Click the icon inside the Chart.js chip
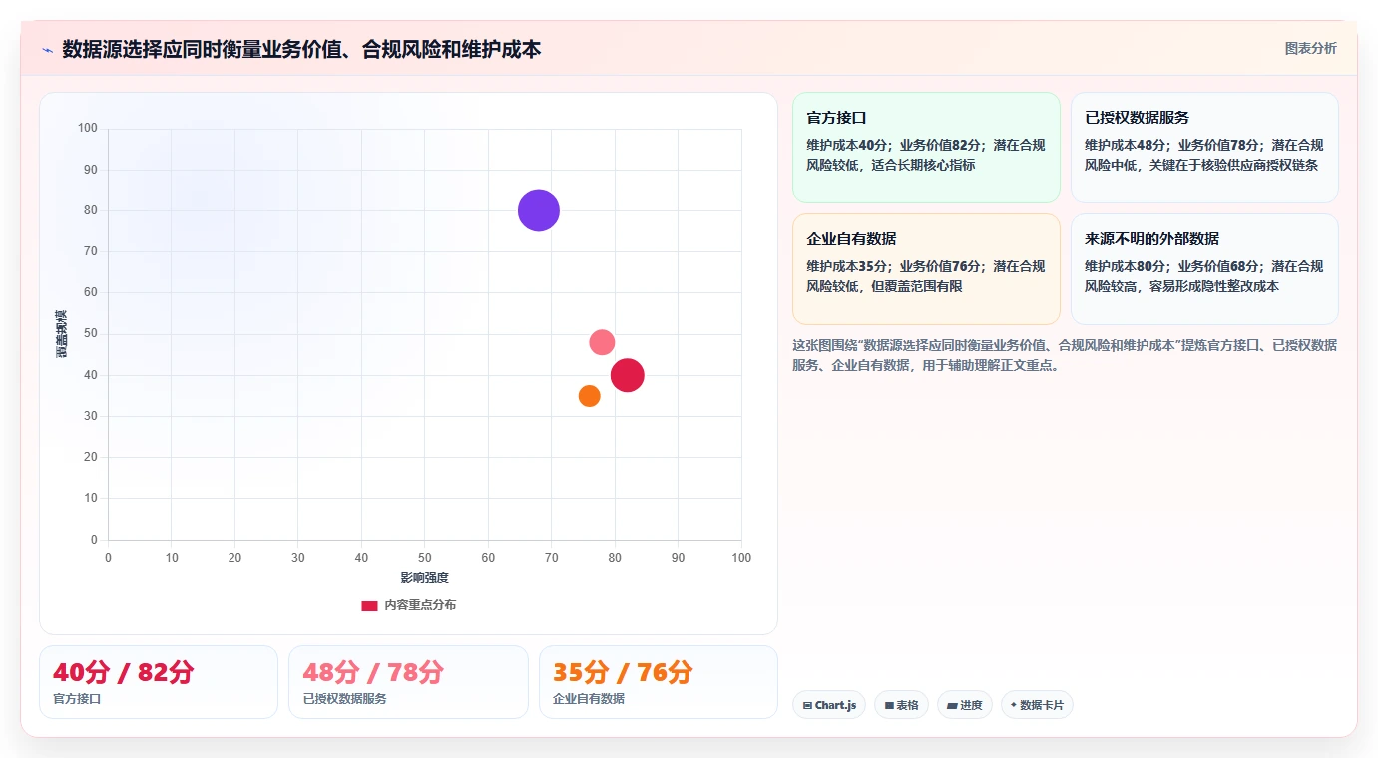The image size is (1378, 758). pos(807,706)
